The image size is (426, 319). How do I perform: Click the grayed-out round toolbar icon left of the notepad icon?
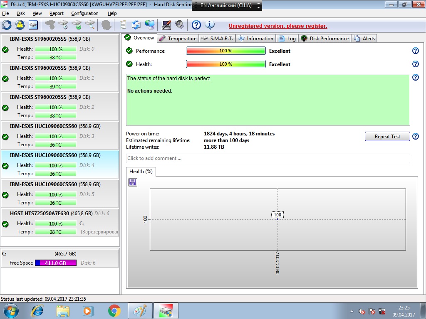pos(106,25)
